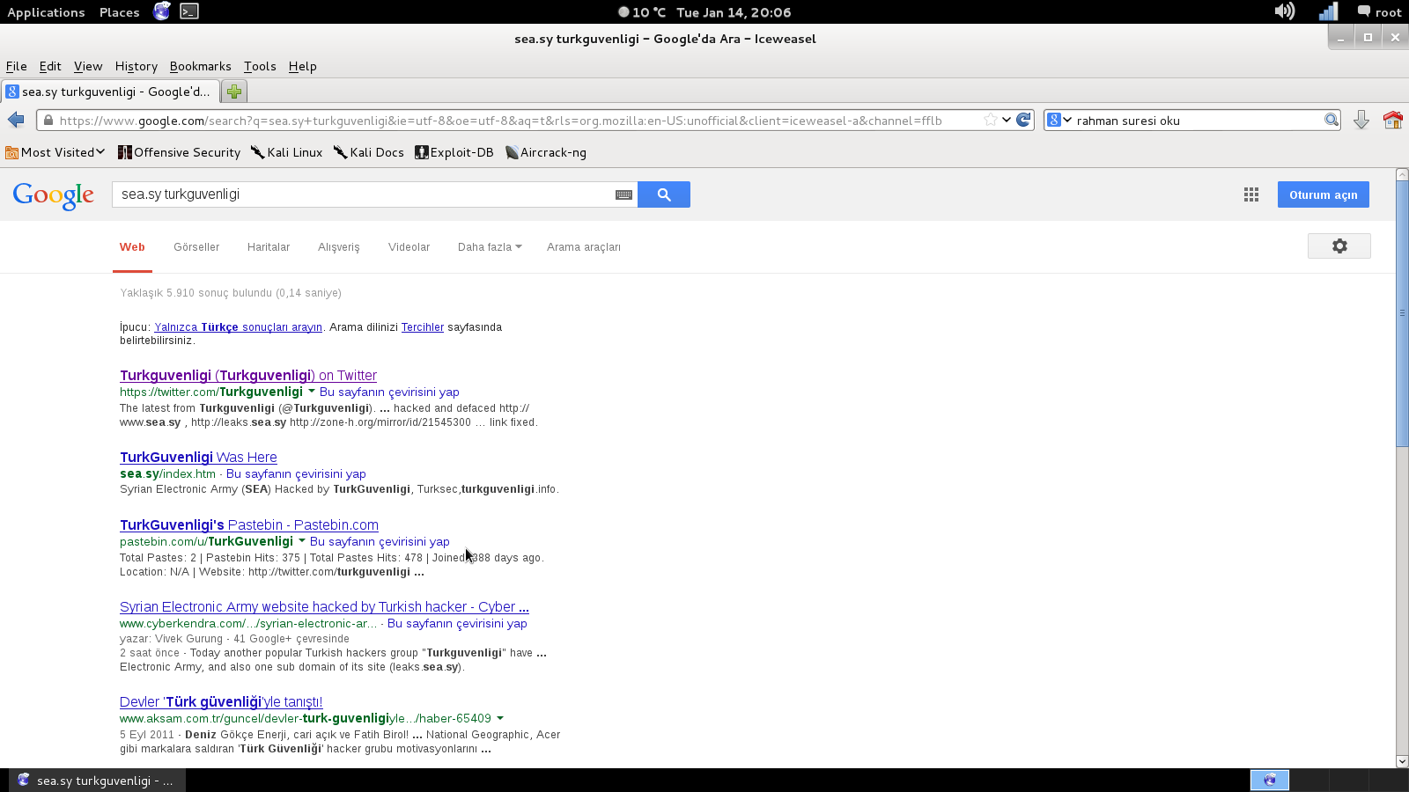This screenshot has height=792, width=1409.
Task: Go to the browser Home page
Action: (1392, 120)
